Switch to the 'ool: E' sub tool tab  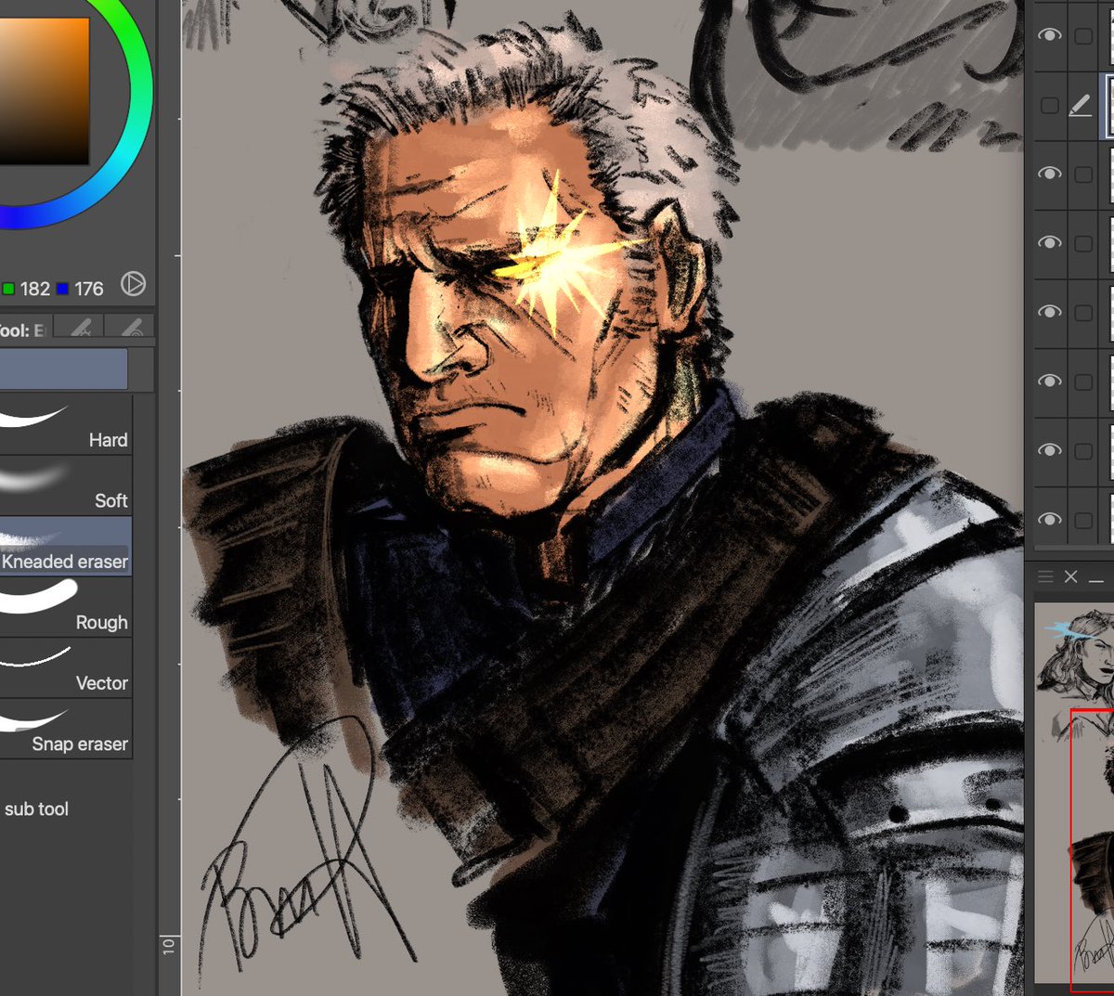pos(25,328)
